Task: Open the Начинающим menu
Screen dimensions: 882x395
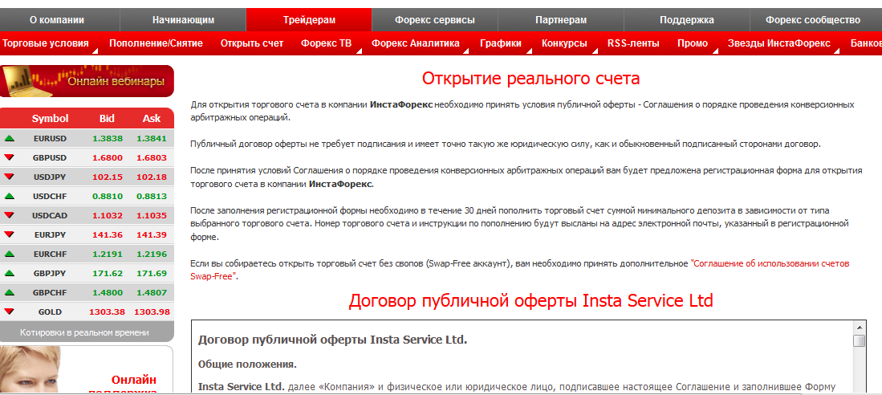Action: (x=183, y=20)
